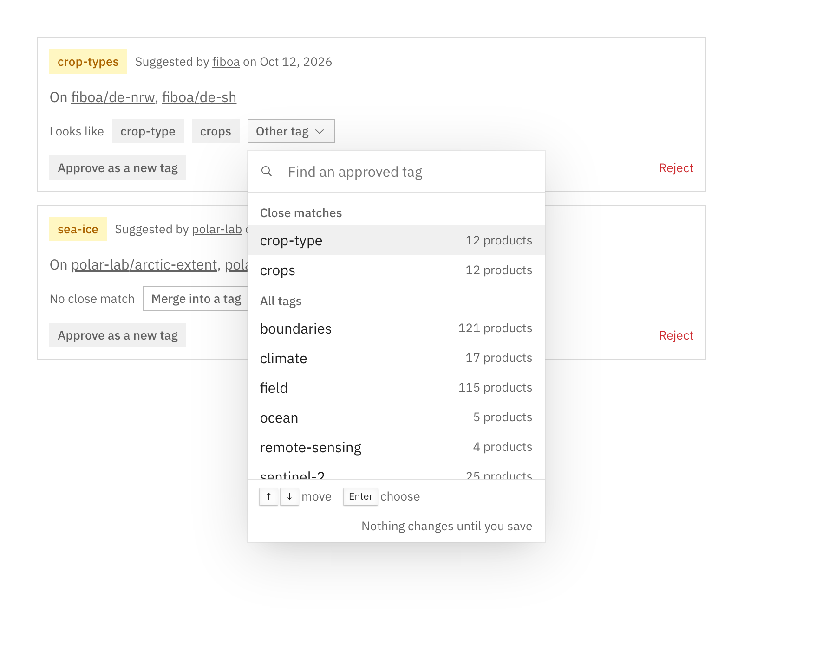
Task: Open the Other tag dropdown
Action: (x=291, y=131)
